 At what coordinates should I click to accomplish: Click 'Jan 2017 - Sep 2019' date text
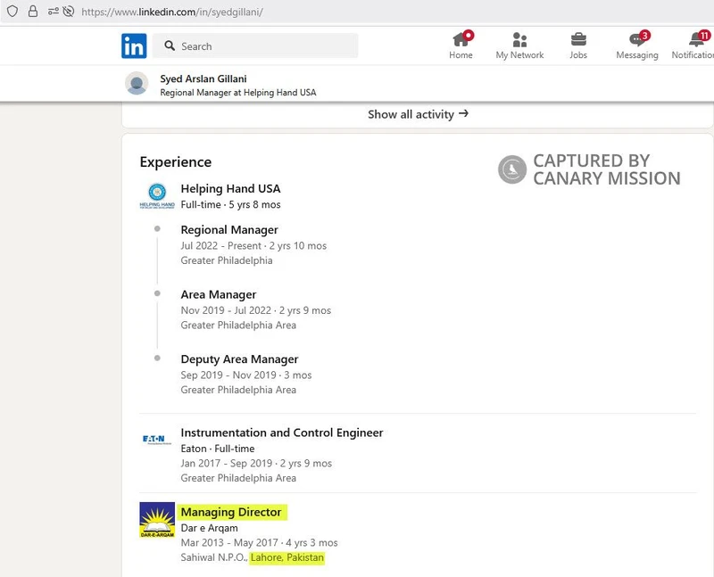pyautogui.click(x=227, y=463)
